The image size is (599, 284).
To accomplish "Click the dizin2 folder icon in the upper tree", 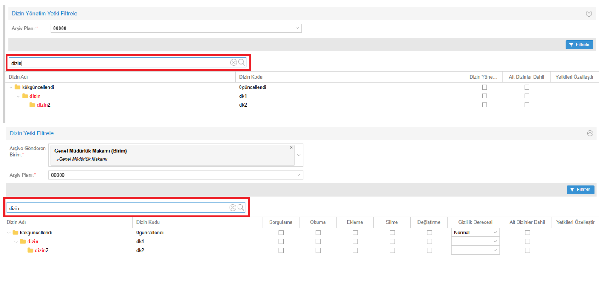I will click(x=32, y=105).
